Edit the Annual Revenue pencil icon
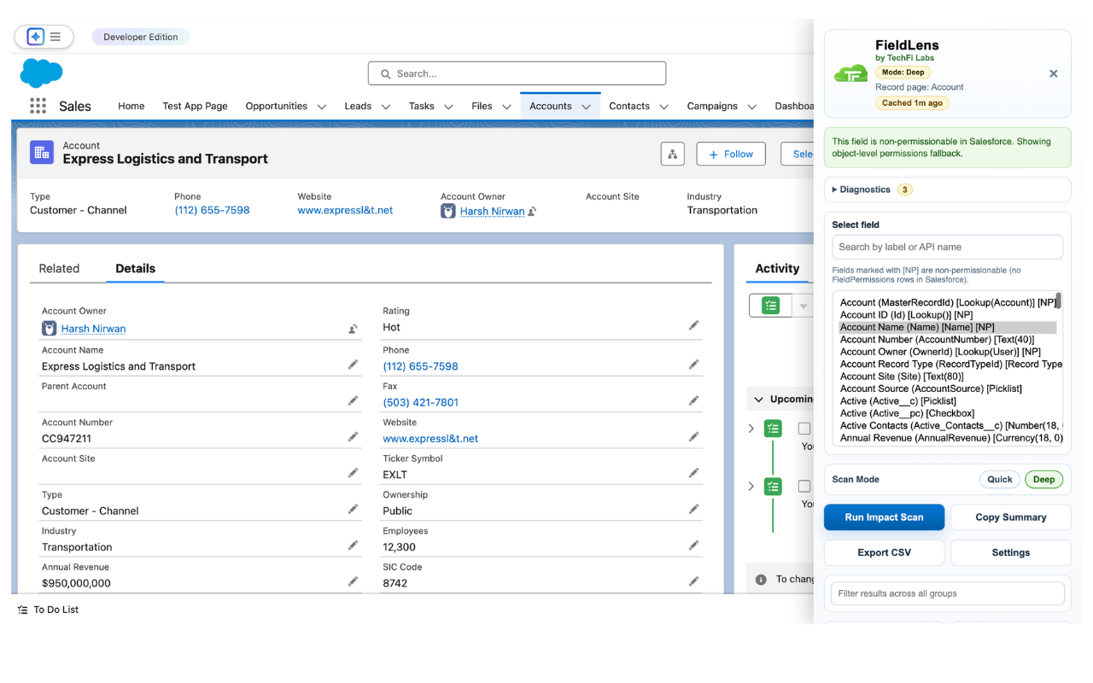 (x=353, y=581)
